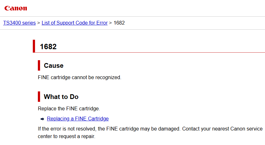
Task: Click the current 1682 breadcrumb item
Action: point(119,23)
